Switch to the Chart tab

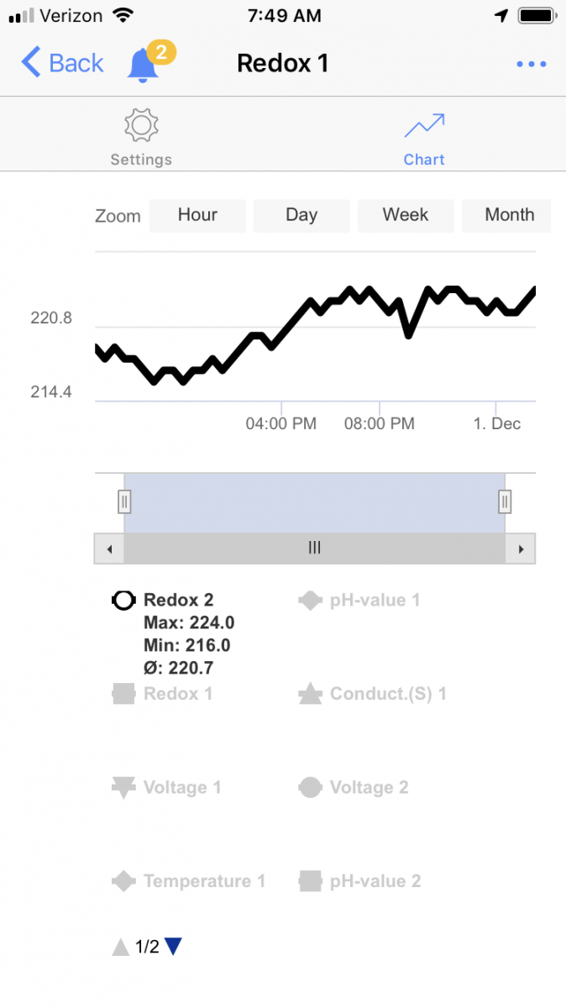coord(424,159)
